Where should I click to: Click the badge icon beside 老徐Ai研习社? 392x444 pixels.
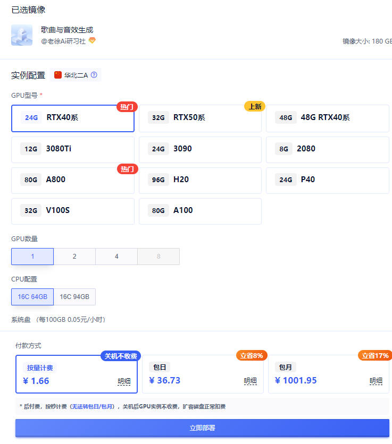coord(92,41)
